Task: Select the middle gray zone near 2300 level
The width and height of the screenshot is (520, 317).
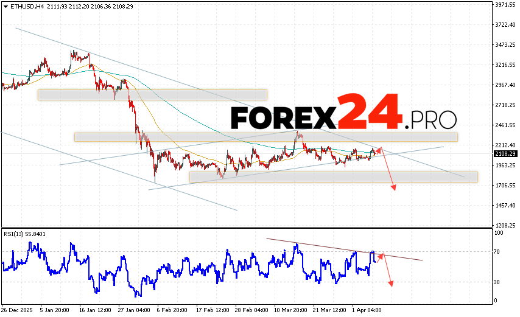Action: (265, 137)
